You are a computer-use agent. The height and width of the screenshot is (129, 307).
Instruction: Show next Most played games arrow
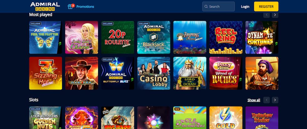[275, 15]
